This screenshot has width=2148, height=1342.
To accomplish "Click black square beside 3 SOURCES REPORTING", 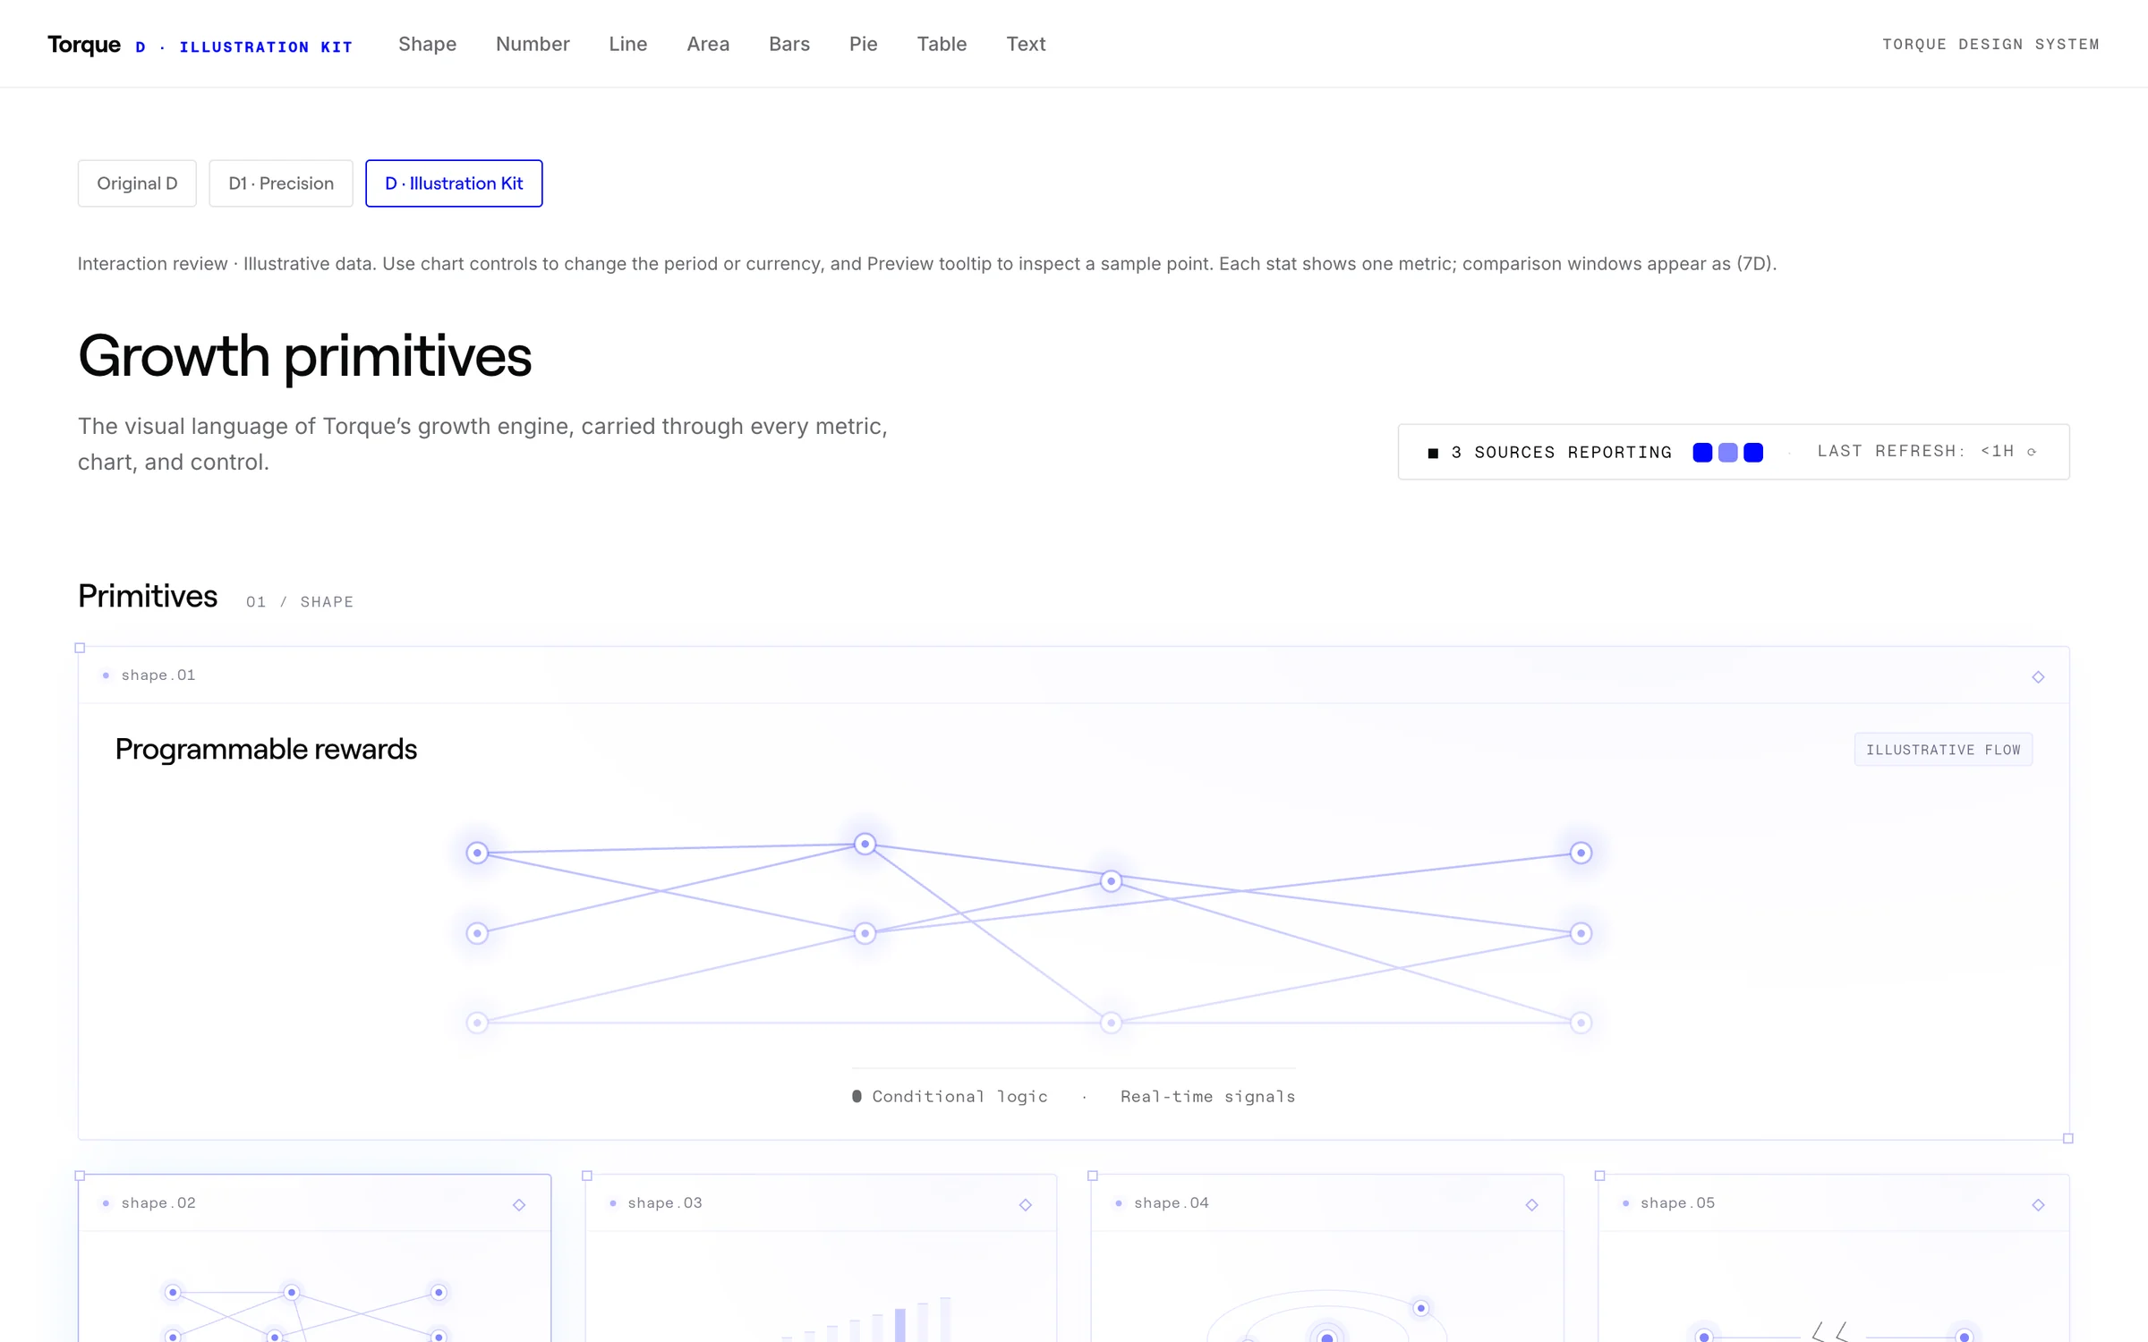I will point(1433,453).
